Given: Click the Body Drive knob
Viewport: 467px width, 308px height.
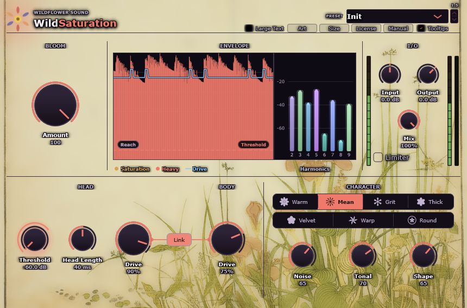Looking at the screenshot, I should click(x=227, y=239).
